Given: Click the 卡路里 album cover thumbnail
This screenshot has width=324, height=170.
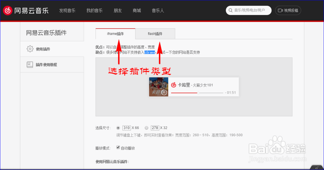Looking at the screenshot, I should click(x=159, y=87).
